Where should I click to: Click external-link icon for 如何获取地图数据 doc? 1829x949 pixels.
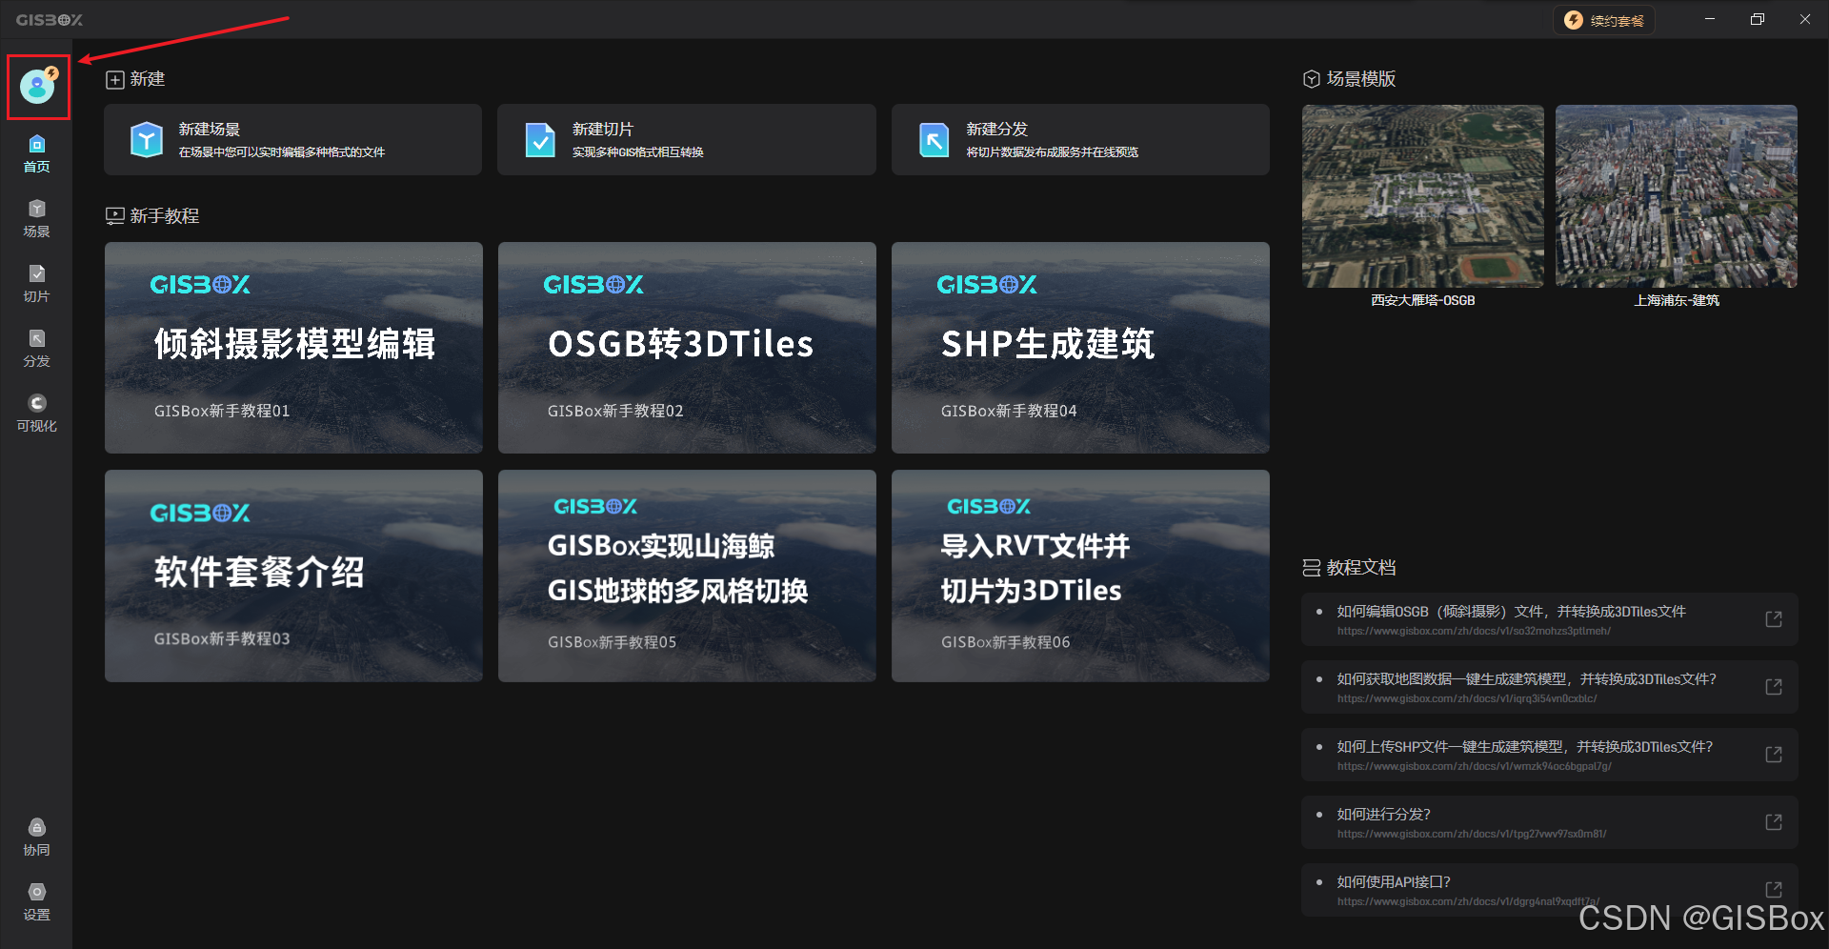coord(1774,687)
